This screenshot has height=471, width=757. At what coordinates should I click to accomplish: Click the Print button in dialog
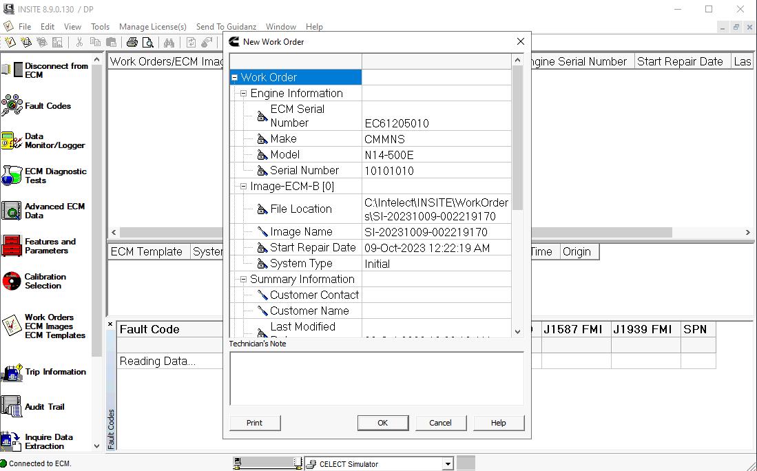coord(254,423)
